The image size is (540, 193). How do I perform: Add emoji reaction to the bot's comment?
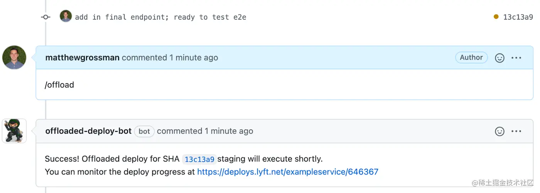tap(499, 131)
